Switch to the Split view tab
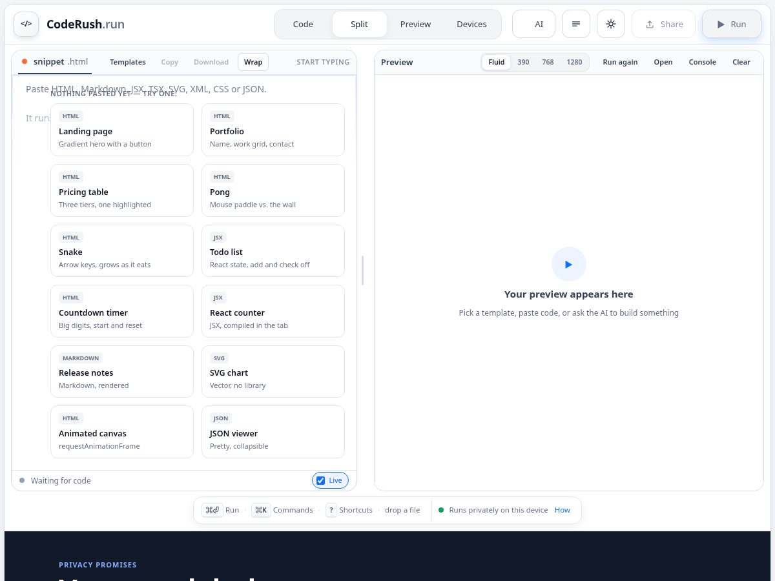 pos(360,24)
